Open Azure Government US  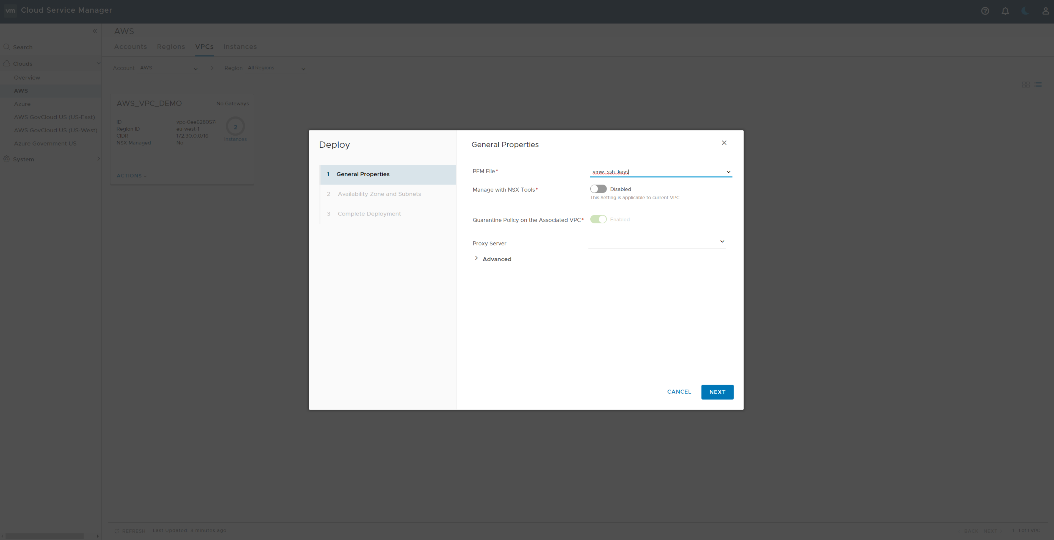click(45, 144)
